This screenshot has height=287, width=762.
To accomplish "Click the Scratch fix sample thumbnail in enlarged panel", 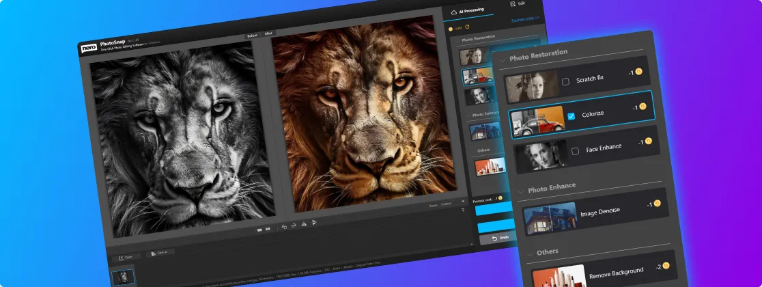I will click(533, 87).
